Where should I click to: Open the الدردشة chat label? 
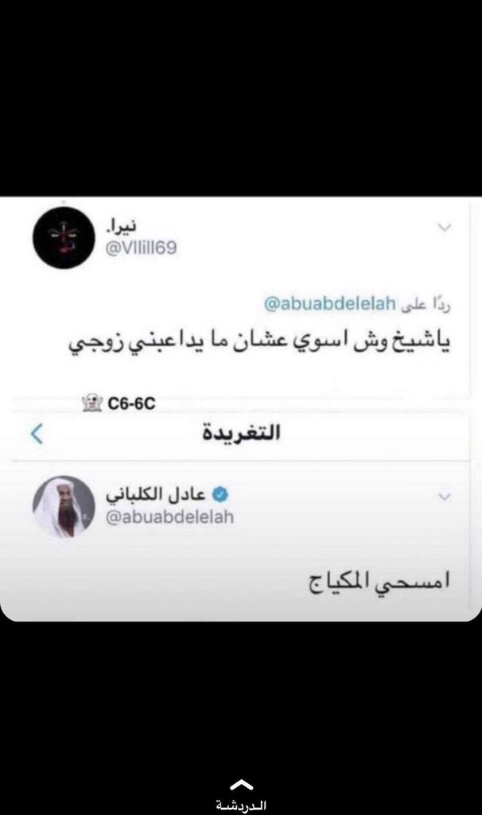pyautogui.click(x=241, y=805)
